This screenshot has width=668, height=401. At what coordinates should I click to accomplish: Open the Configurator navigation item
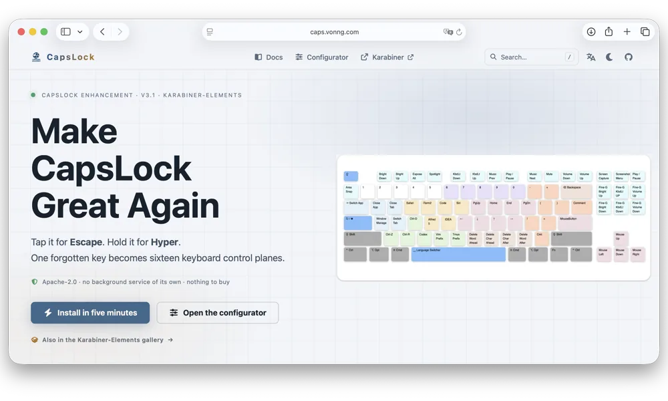point(322,57)
